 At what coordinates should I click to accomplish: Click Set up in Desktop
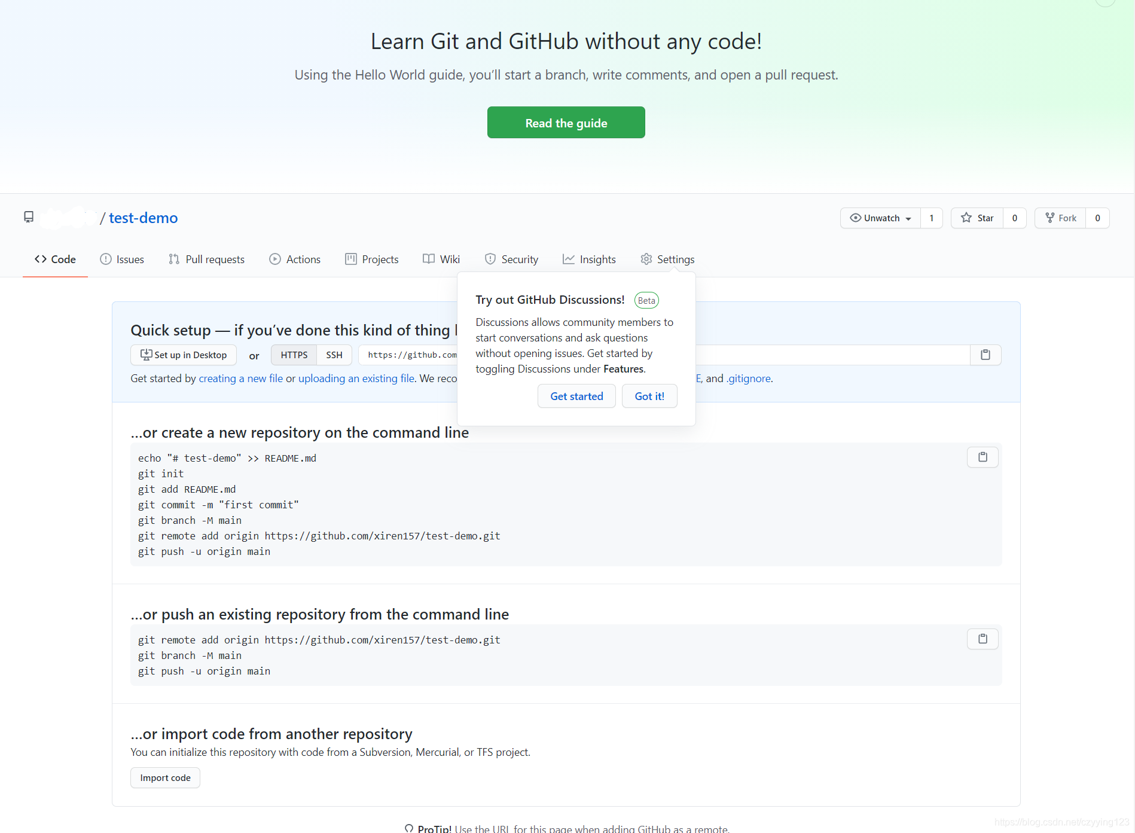184,355
